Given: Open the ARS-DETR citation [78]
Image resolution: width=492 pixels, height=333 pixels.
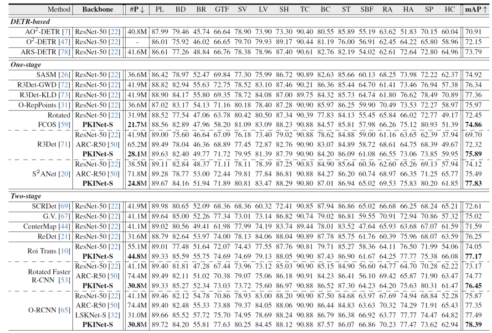Looking at the screenshot, I should [x=65, y=52].
